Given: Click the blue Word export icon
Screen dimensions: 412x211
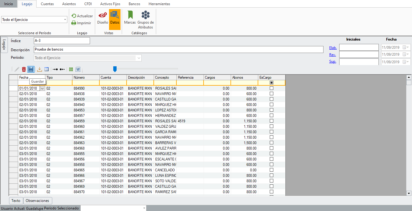Looking at the screenshot, I should point(78,69).
